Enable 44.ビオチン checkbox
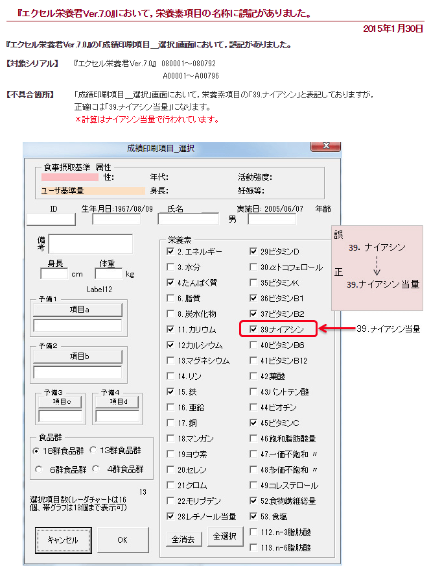This screenshot has width=431, height=572. pyautogui.click(x=253, y=408)
